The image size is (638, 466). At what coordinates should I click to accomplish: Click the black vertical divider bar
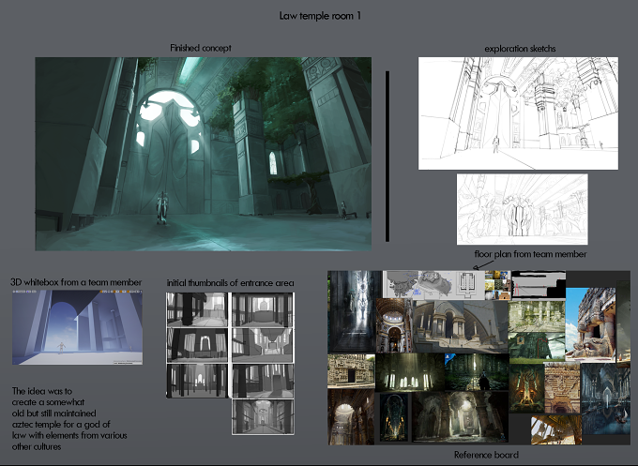[387, 157]
